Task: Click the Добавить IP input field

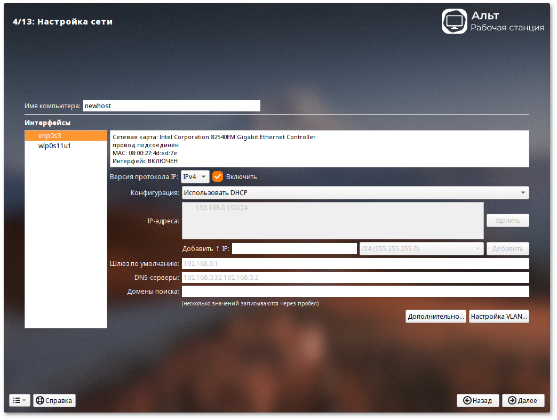Action: [294, 248]
